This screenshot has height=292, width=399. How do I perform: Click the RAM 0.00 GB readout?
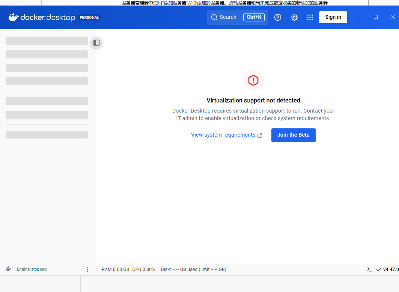(x=116, y=269)
